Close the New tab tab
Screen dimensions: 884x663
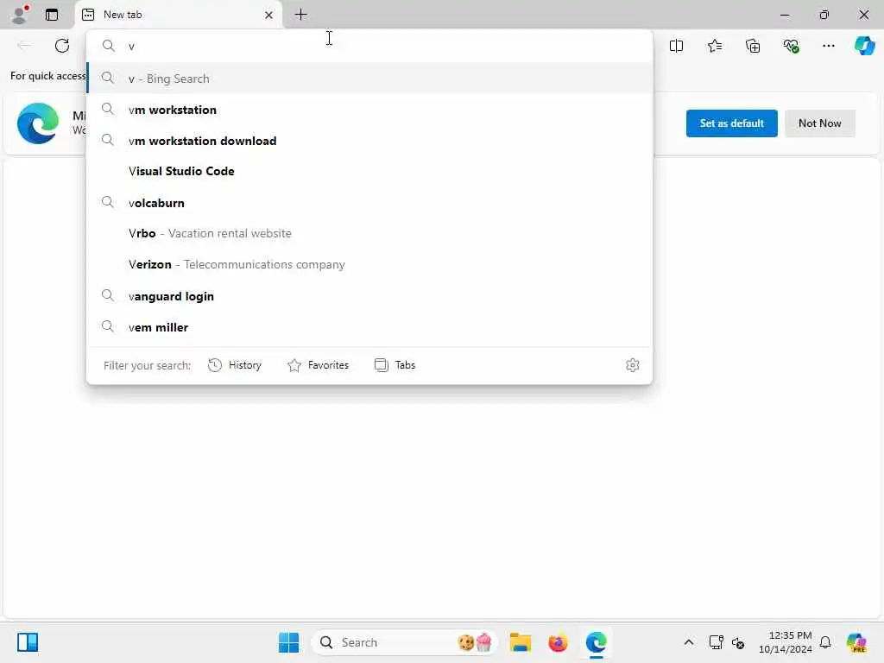(x=269, y=15)
